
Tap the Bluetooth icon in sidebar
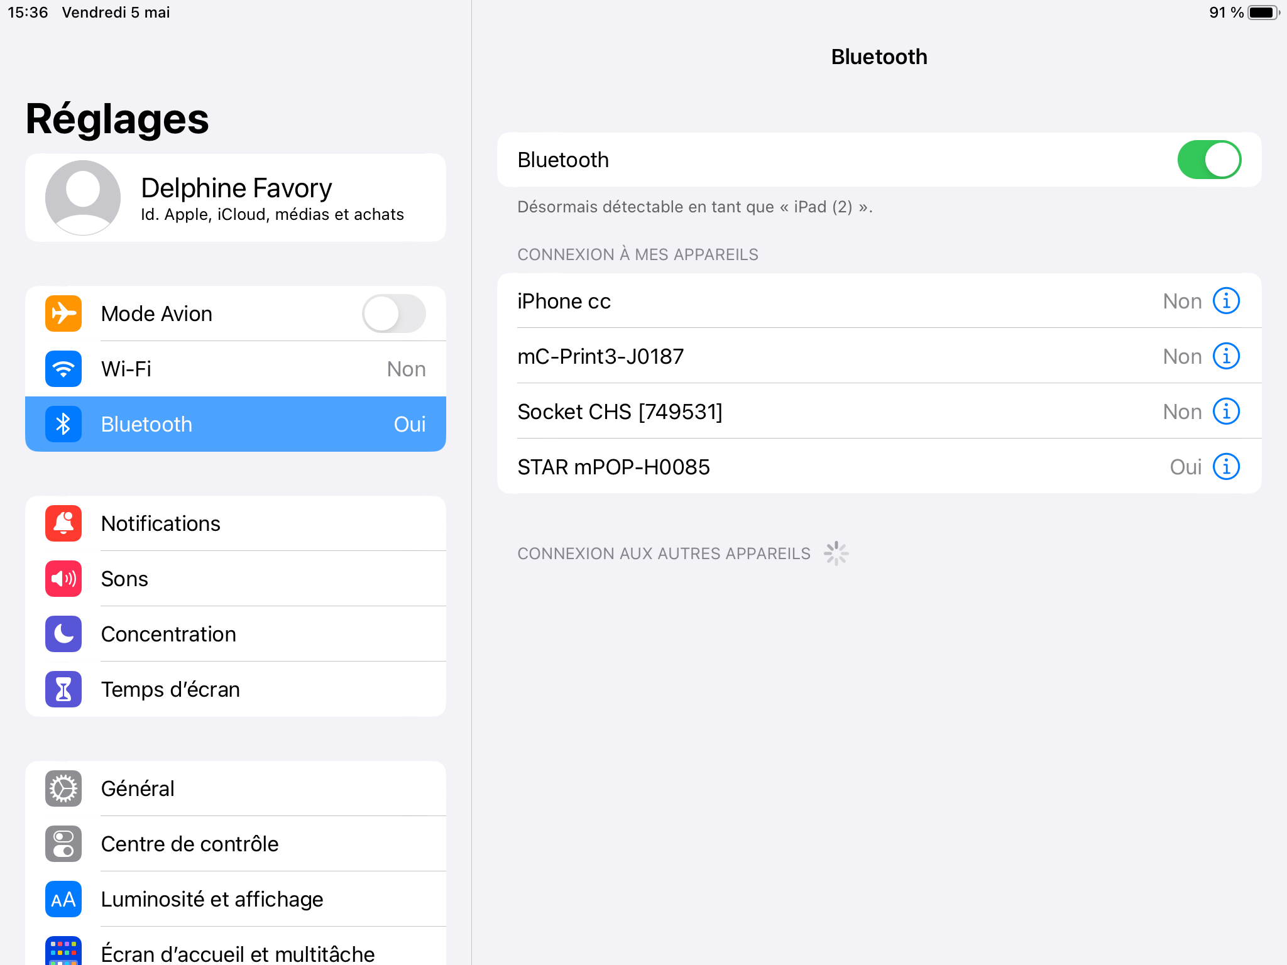tap(63, 423)
